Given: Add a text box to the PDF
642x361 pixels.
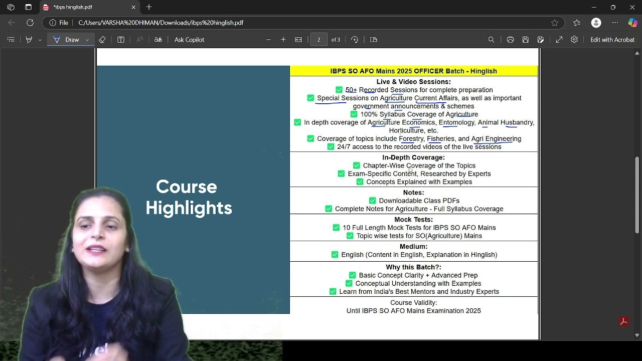Looking at the screenshot, I should [x=121, y=40].
